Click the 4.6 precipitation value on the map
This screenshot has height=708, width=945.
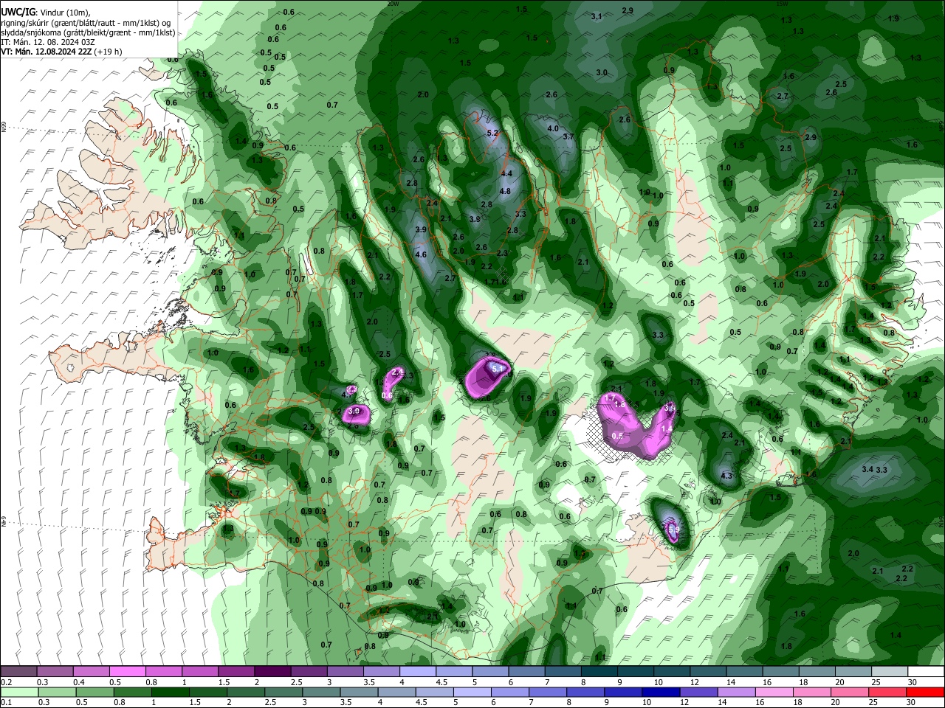(421, 254)
